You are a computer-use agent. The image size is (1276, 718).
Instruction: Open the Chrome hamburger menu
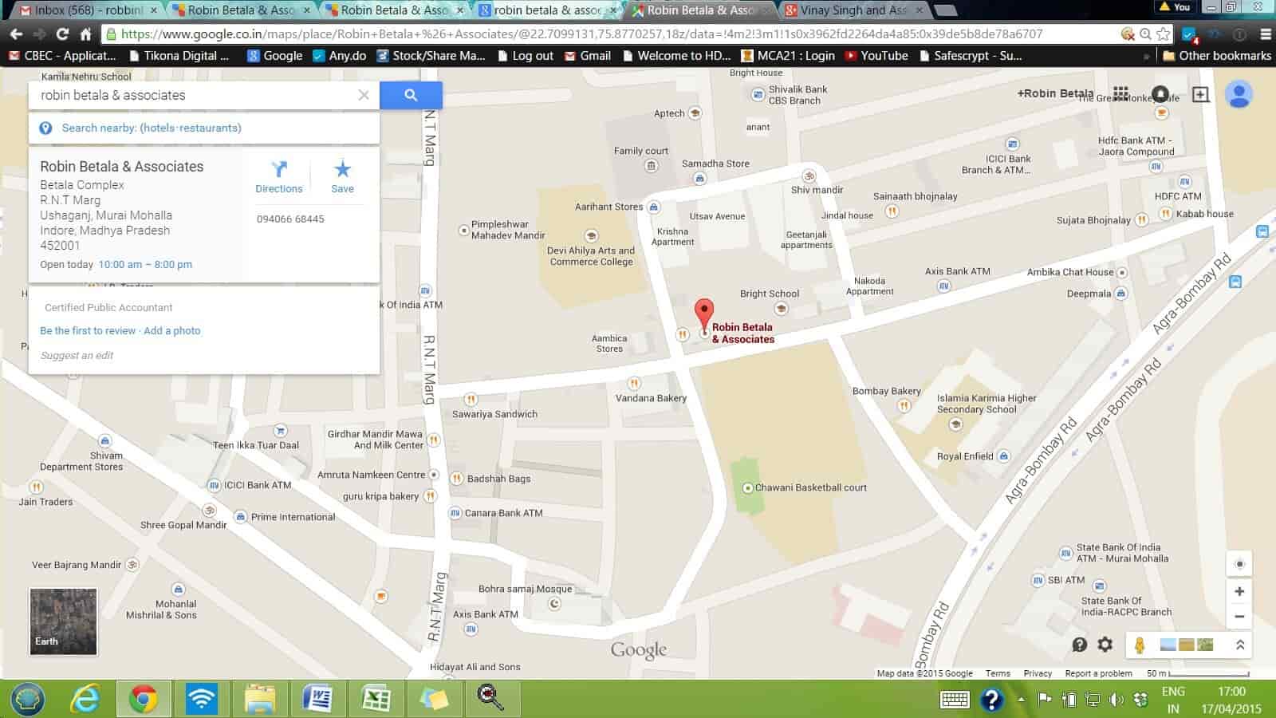(x=1265, y=34)
